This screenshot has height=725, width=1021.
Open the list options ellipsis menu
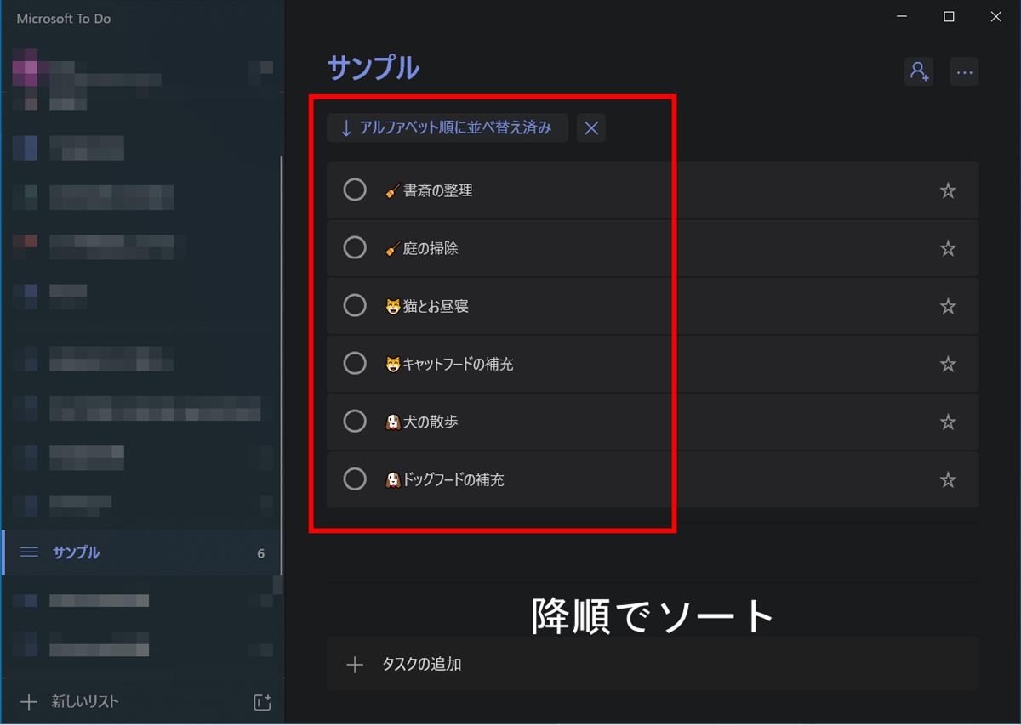tap(964, 72)
